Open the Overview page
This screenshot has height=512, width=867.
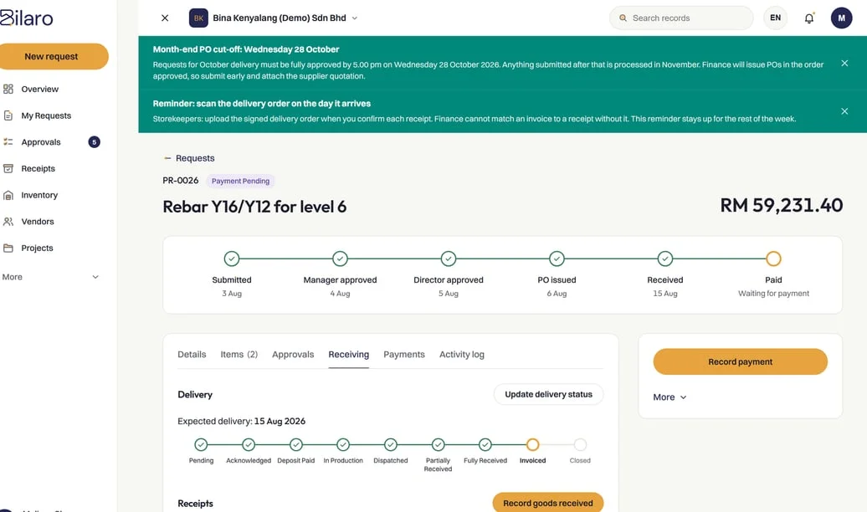pos(40,89)
